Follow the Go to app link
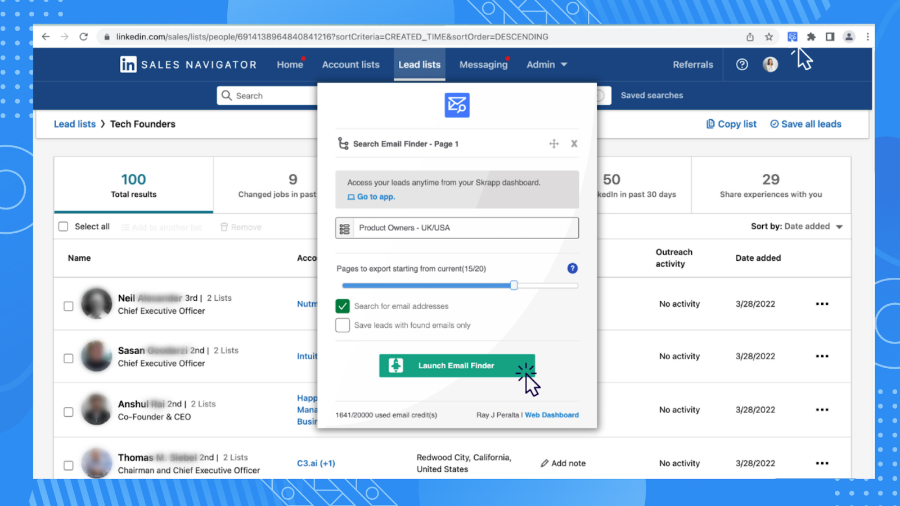Viewport: 900px width, 506px height. coord(371,197)
